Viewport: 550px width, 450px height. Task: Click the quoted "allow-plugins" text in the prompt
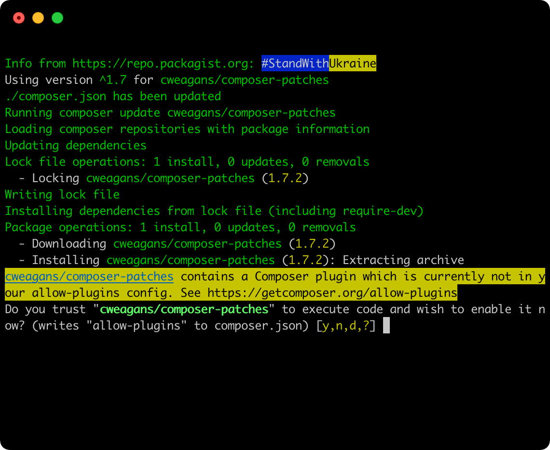point(137,326)
